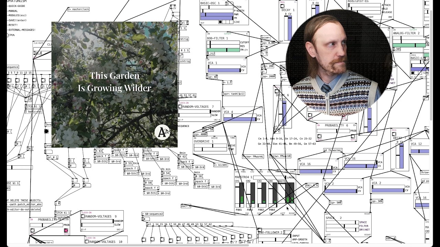Select the pd fm_warmer subpatch
Viewport: 440px width, 247px height.
[333, 150]
